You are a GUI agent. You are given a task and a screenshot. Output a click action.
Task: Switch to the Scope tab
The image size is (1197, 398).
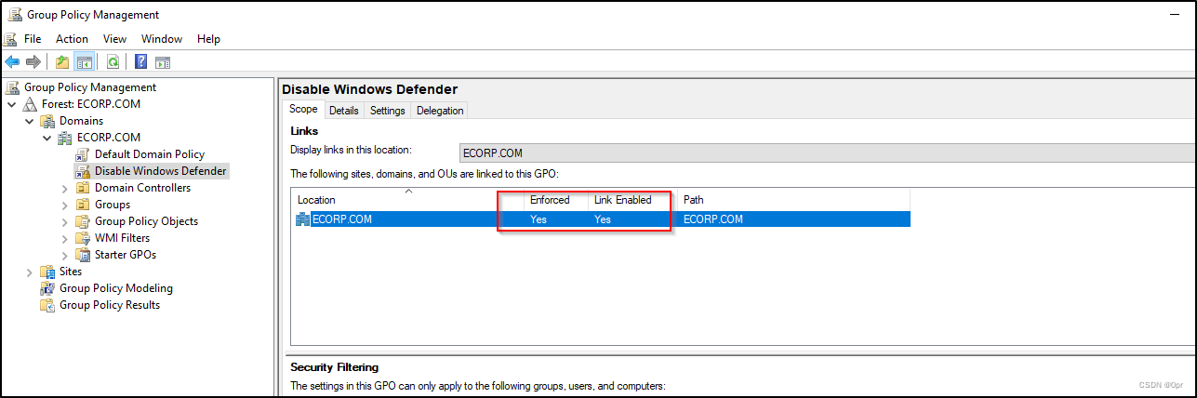coord(303,110)
